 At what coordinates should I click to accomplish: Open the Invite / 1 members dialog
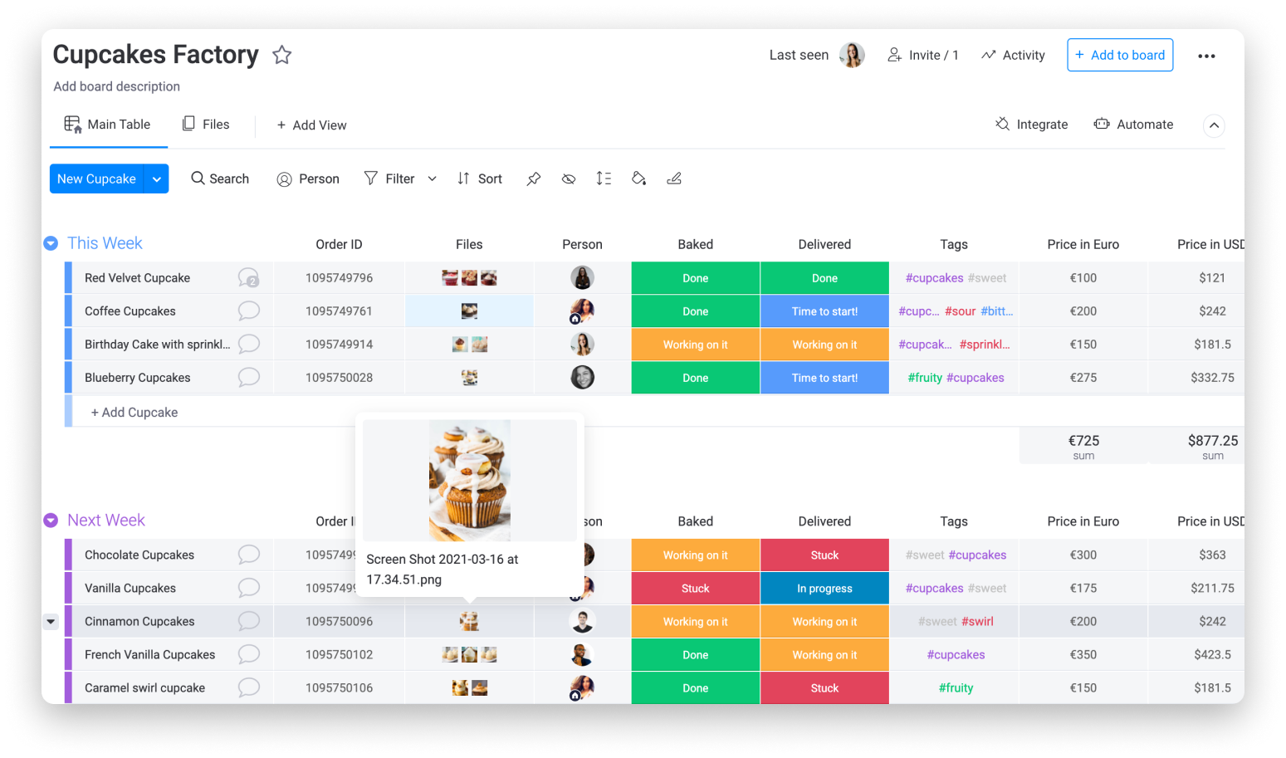[x=923, y=55]
